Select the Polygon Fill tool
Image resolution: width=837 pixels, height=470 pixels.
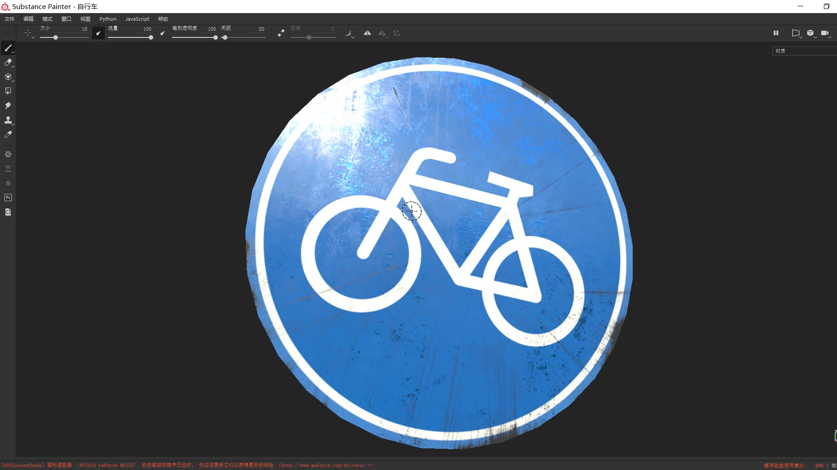[8, 91]
